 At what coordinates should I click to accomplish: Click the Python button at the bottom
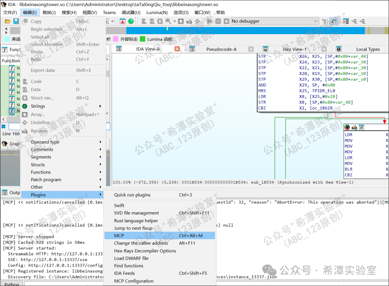12,283
